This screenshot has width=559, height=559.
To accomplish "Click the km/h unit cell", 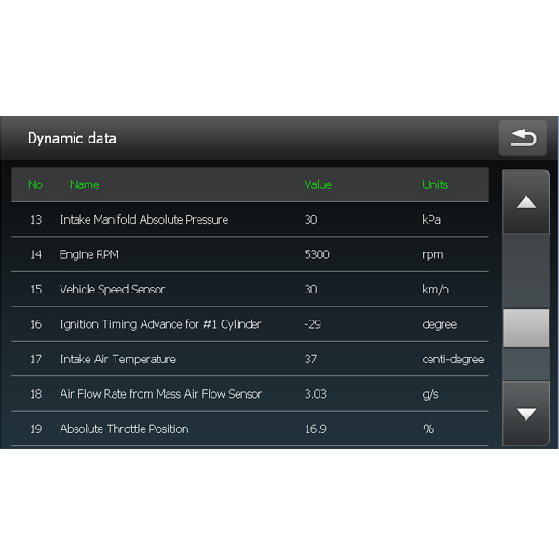I will click(x=435, y=290).
